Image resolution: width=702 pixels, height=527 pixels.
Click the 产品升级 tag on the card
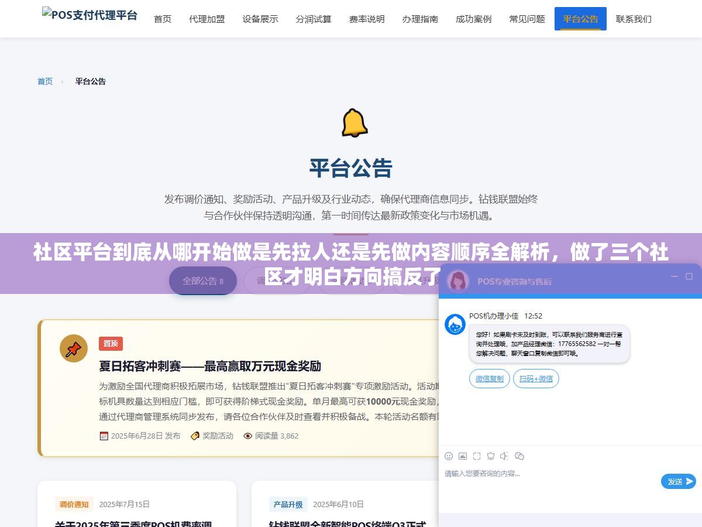288,504
